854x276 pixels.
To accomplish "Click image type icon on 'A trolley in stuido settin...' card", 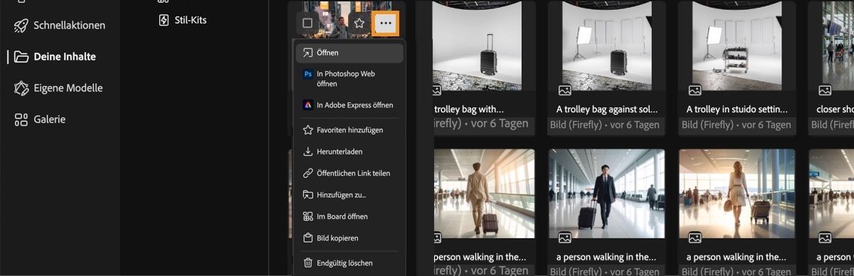I will (695, 90).
